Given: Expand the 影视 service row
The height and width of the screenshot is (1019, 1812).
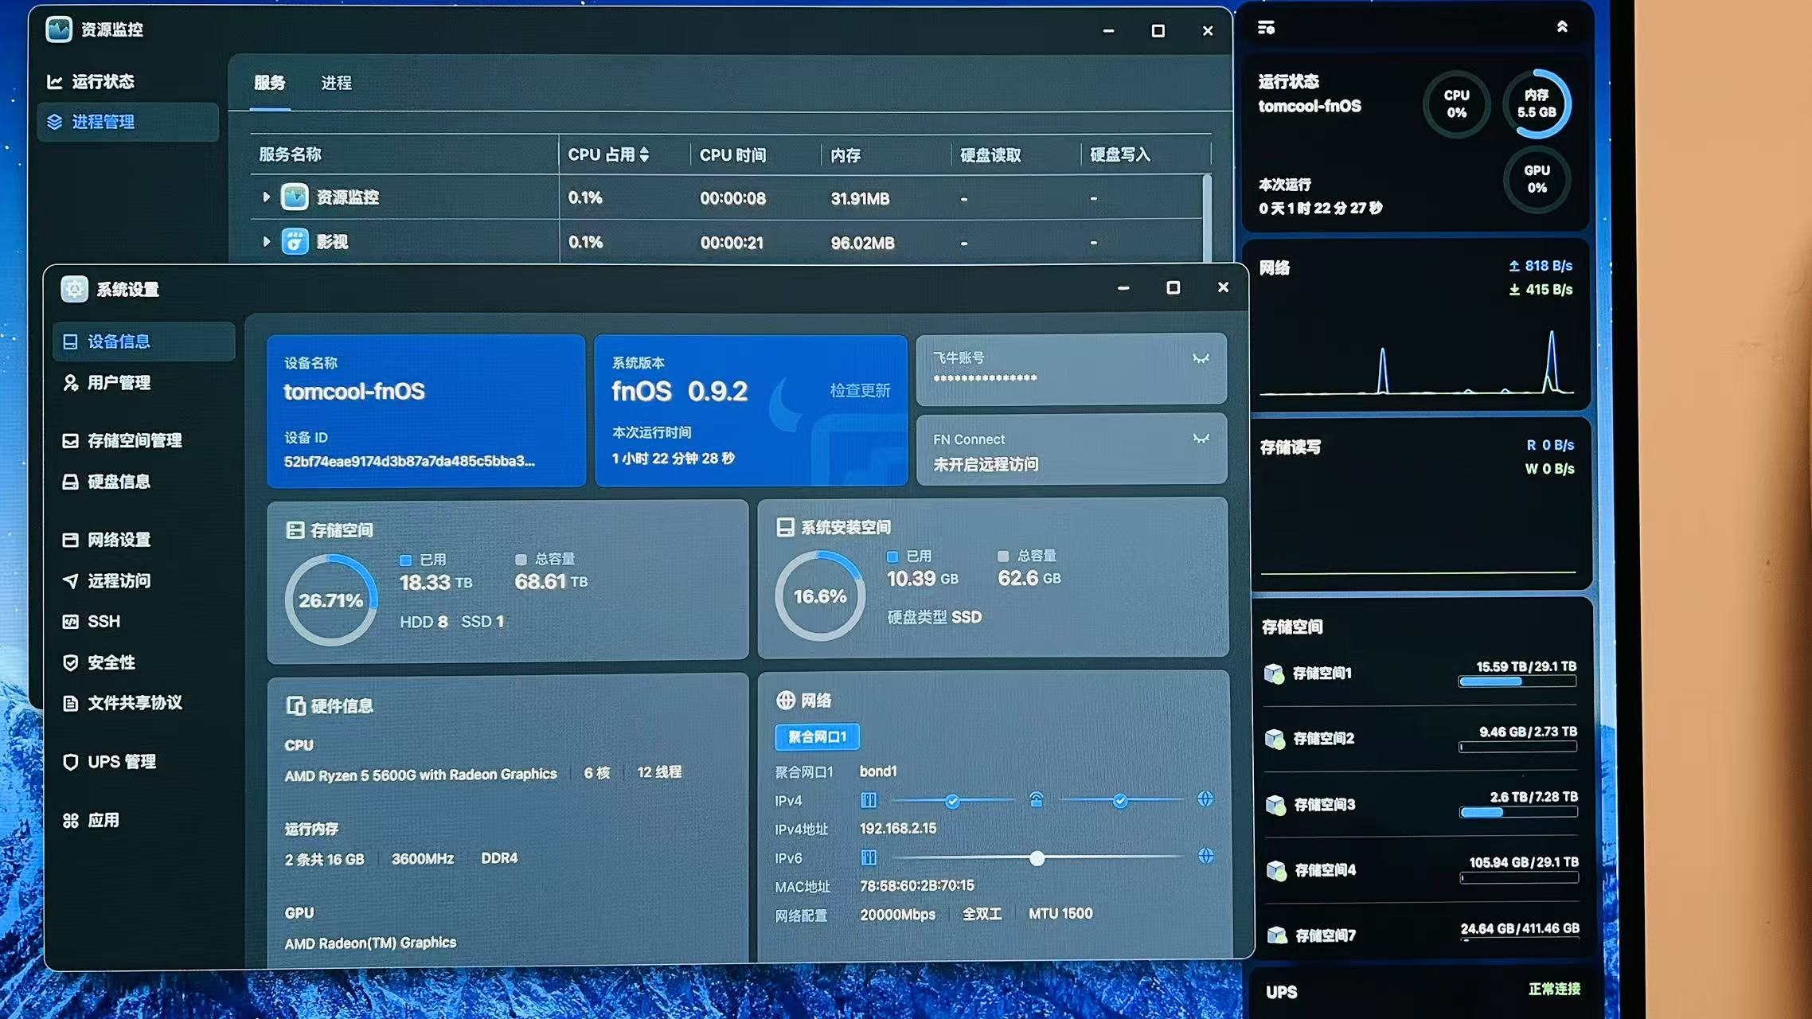Looking at the screenshot, I should pyautogui.click(x=267, y=241).
